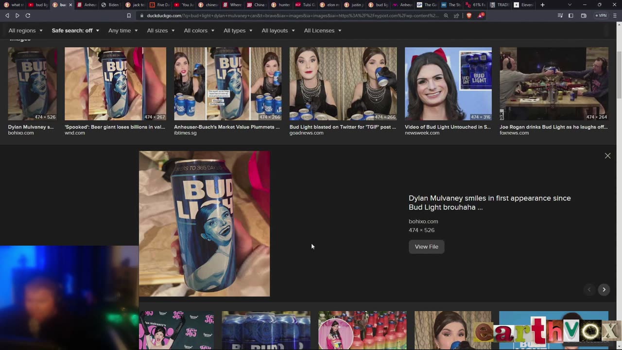Open the bohixo.com source link in detail panel

(423, 221)
